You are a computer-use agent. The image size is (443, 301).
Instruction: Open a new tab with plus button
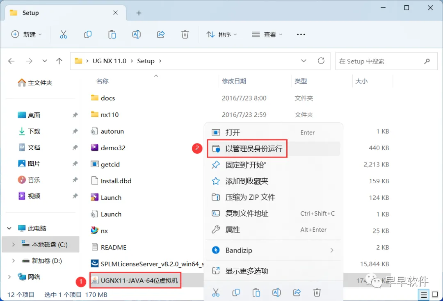[139, 13]
